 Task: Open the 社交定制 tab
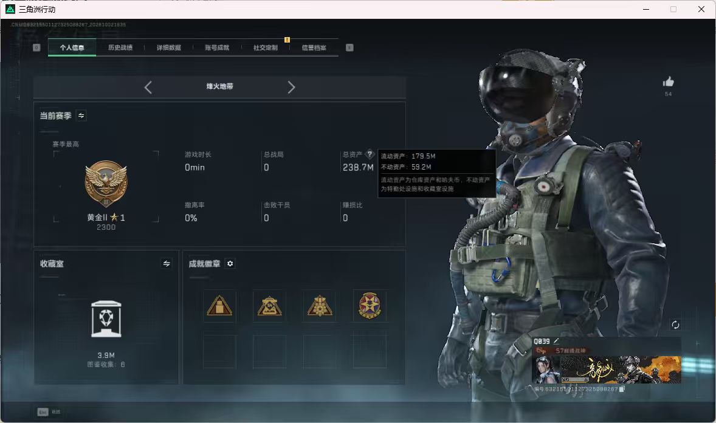(265, 47)
